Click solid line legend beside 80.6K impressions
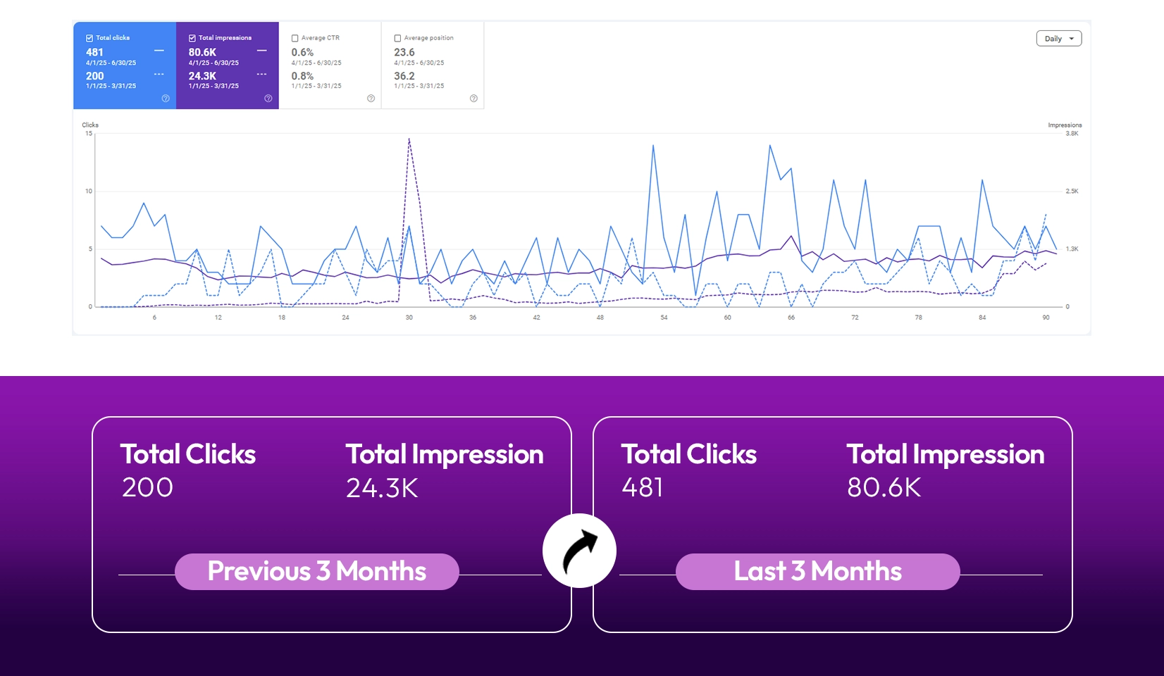 coord(262,51)
